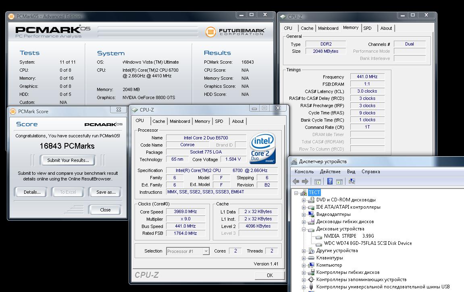Viewport: 464px width, 292px height.
Task: Click CAS# Latency 3.0 clocks value
Action: [x=367, y=91]
